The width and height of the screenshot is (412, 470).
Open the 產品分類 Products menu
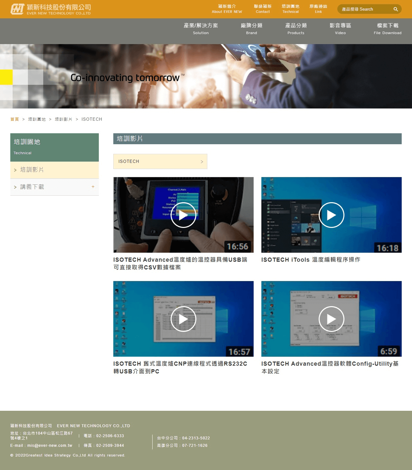(x=296, y=28)
